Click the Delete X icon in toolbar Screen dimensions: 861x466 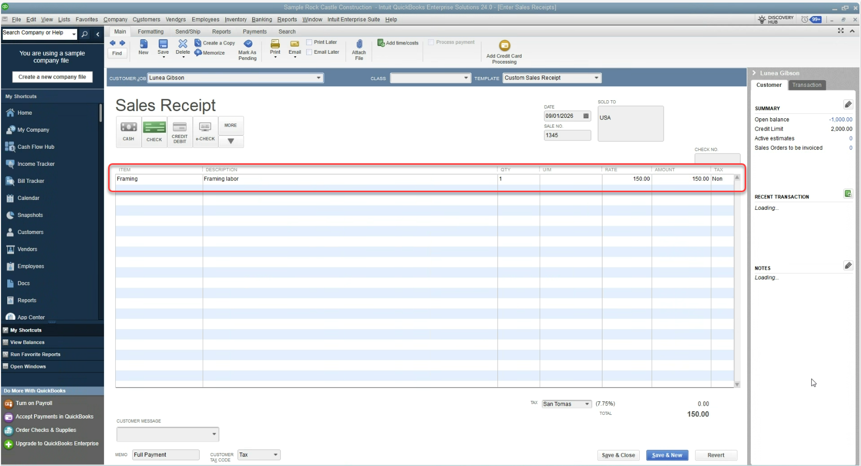tap(183, 44)
